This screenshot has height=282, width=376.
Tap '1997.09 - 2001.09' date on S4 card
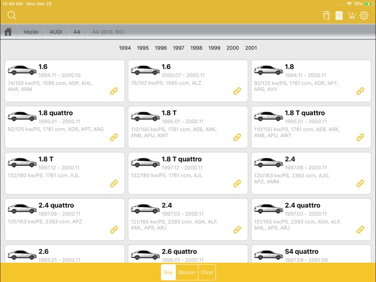coord(306,260)
